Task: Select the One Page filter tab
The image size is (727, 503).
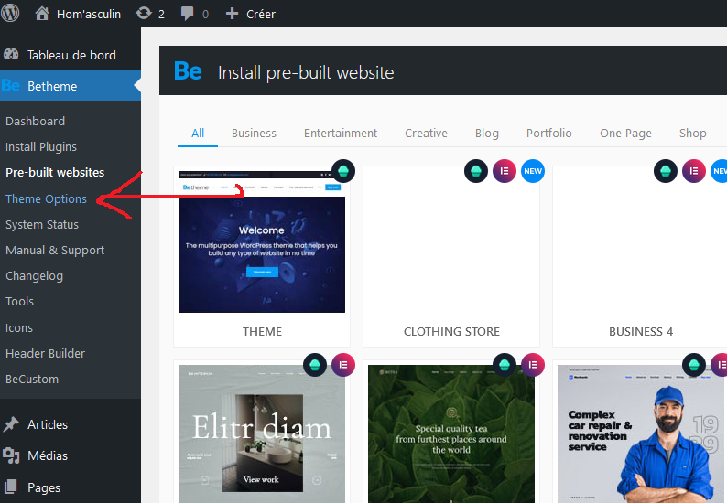Action: tap(625, 134)
